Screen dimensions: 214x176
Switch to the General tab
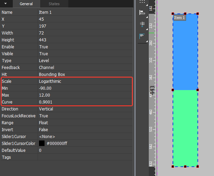[26, 4]
